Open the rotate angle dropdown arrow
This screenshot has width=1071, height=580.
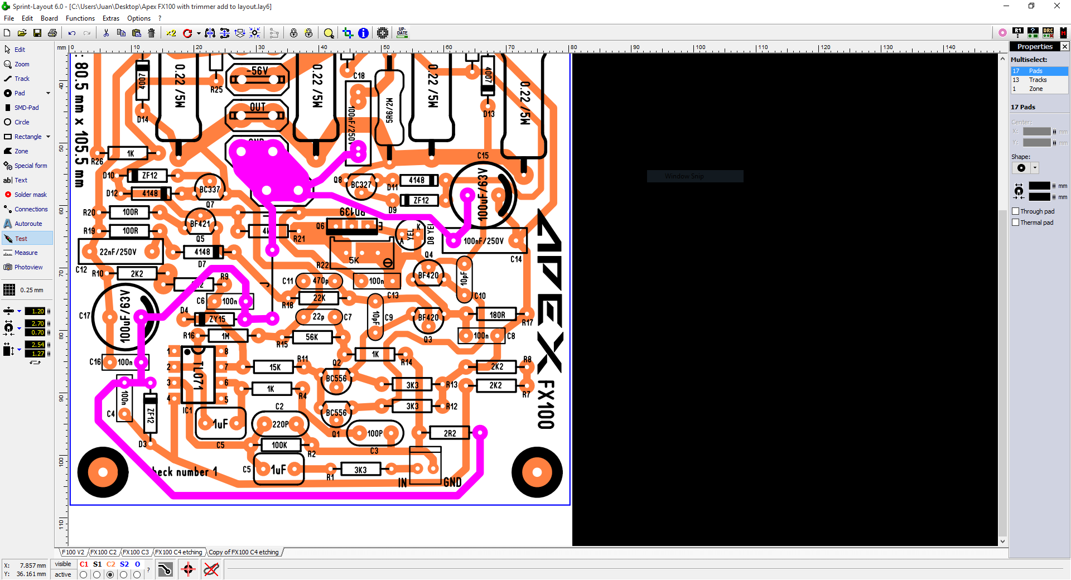(198, 33)
